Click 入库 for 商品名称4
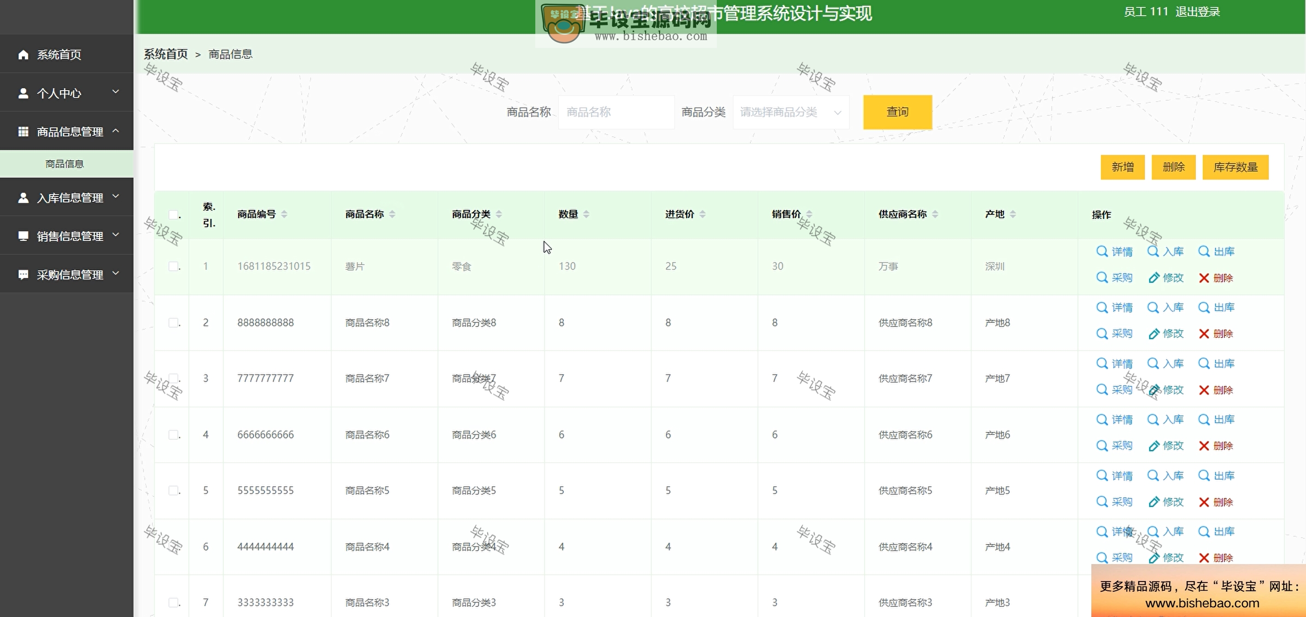Viewport: 1306px width, 617px height. pos(1165,531)
